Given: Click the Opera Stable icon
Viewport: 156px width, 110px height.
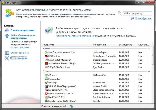Looking at the screenshot, I should coord(46,93).
